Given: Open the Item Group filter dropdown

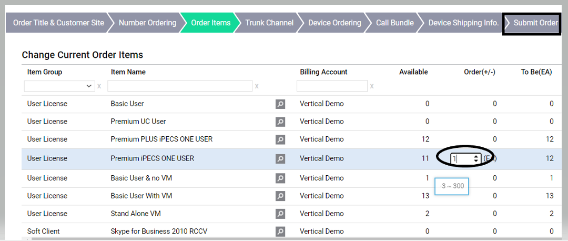Looking at the screenshot, I should click(59, 86).
